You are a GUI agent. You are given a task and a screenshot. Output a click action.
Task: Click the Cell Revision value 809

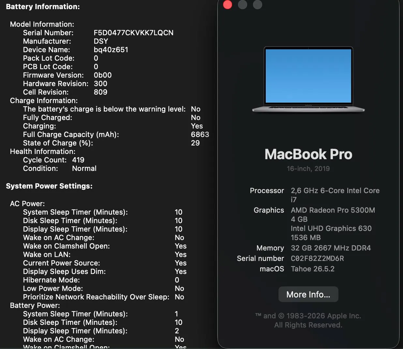tap(100, 92)
